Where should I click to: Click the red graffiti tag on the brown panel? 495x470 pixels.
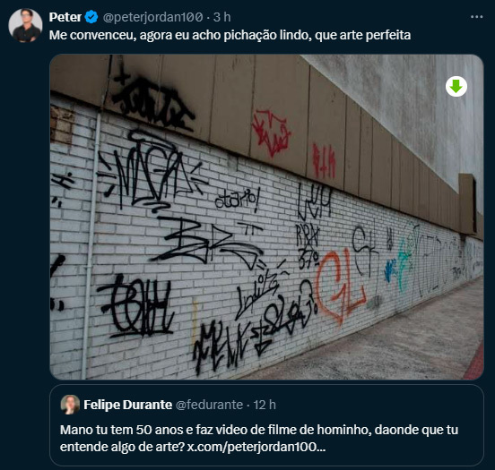[x=271, y=132]
